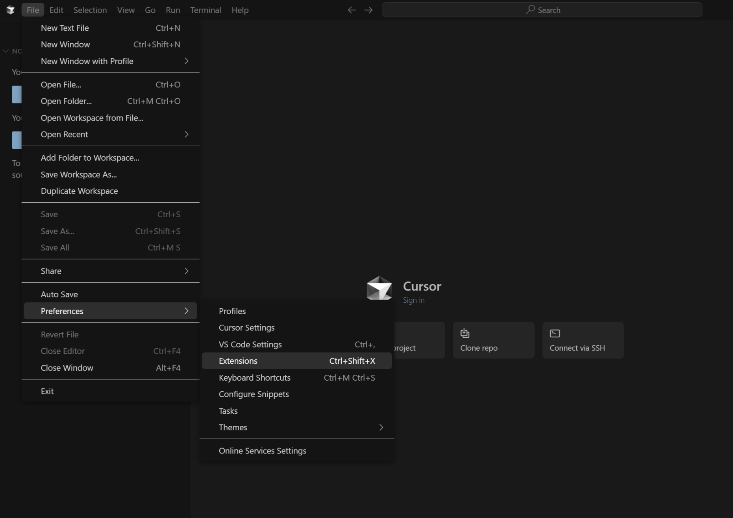Click the Connect via SSH card

pyautogui.click(x=583, y=340)
